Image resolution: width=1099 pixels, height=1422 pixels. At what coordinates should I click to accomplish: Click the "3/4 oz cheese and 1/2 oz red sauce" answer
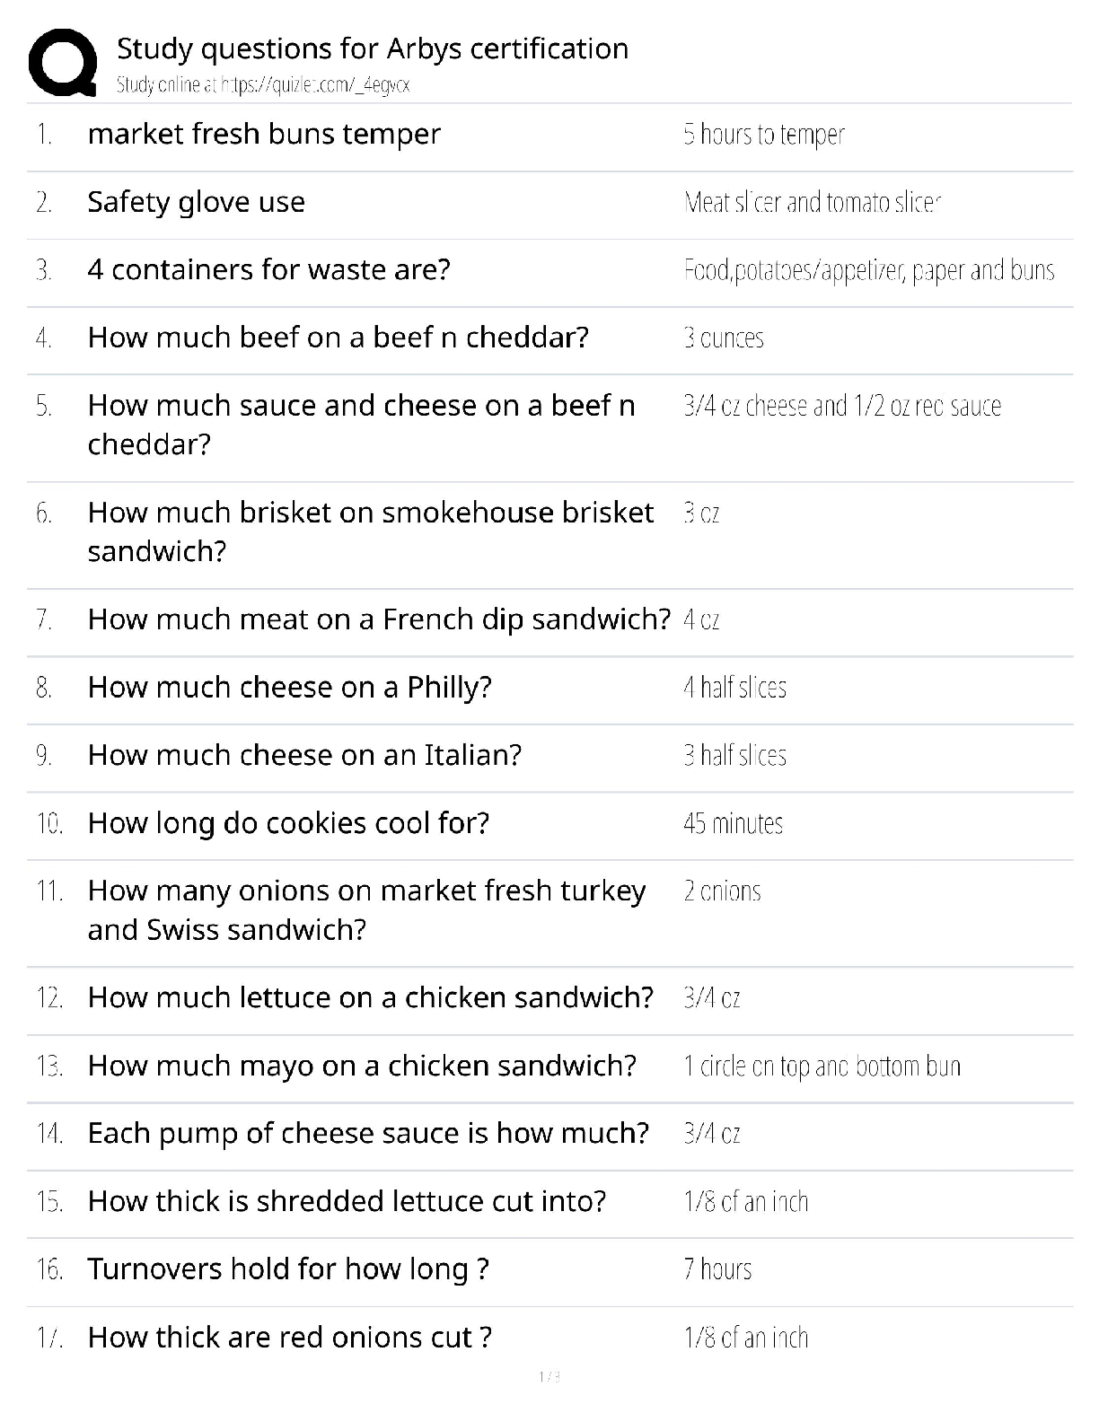(841, 406)
